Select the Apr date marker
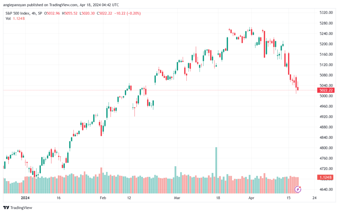The height and width of the screenshot is (213, 339). pyautogui.click(x=251, y=198)
